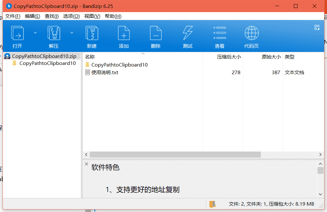Click the toolbar layout grid icon
The image size is (327, 212).
tap(317, 27)
